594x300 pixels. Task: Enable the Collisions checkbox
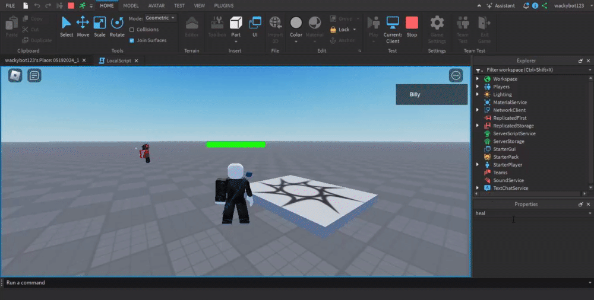coord(132,30)
